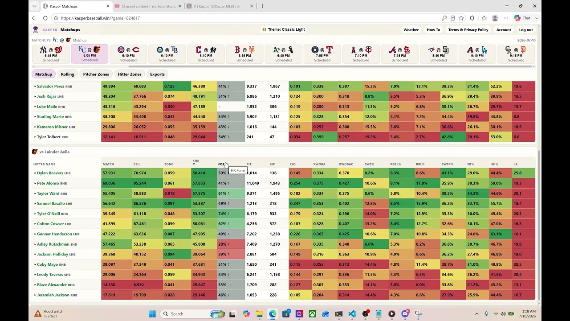Open the saved passwords key icon
Viewport: 570px width, 321px height.
click(444, 18)
